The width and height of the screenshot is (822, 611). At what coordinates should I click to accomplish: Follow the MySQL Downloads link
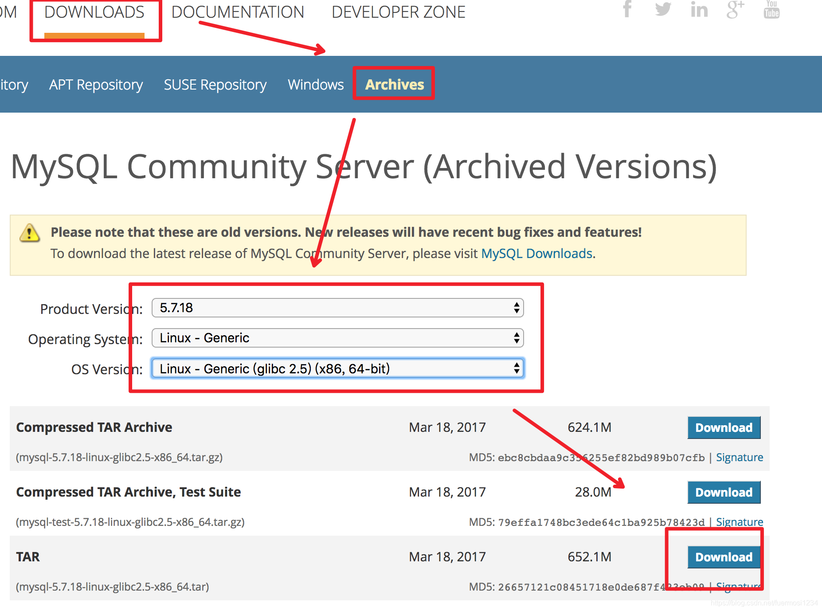click(x=537, y=253)
